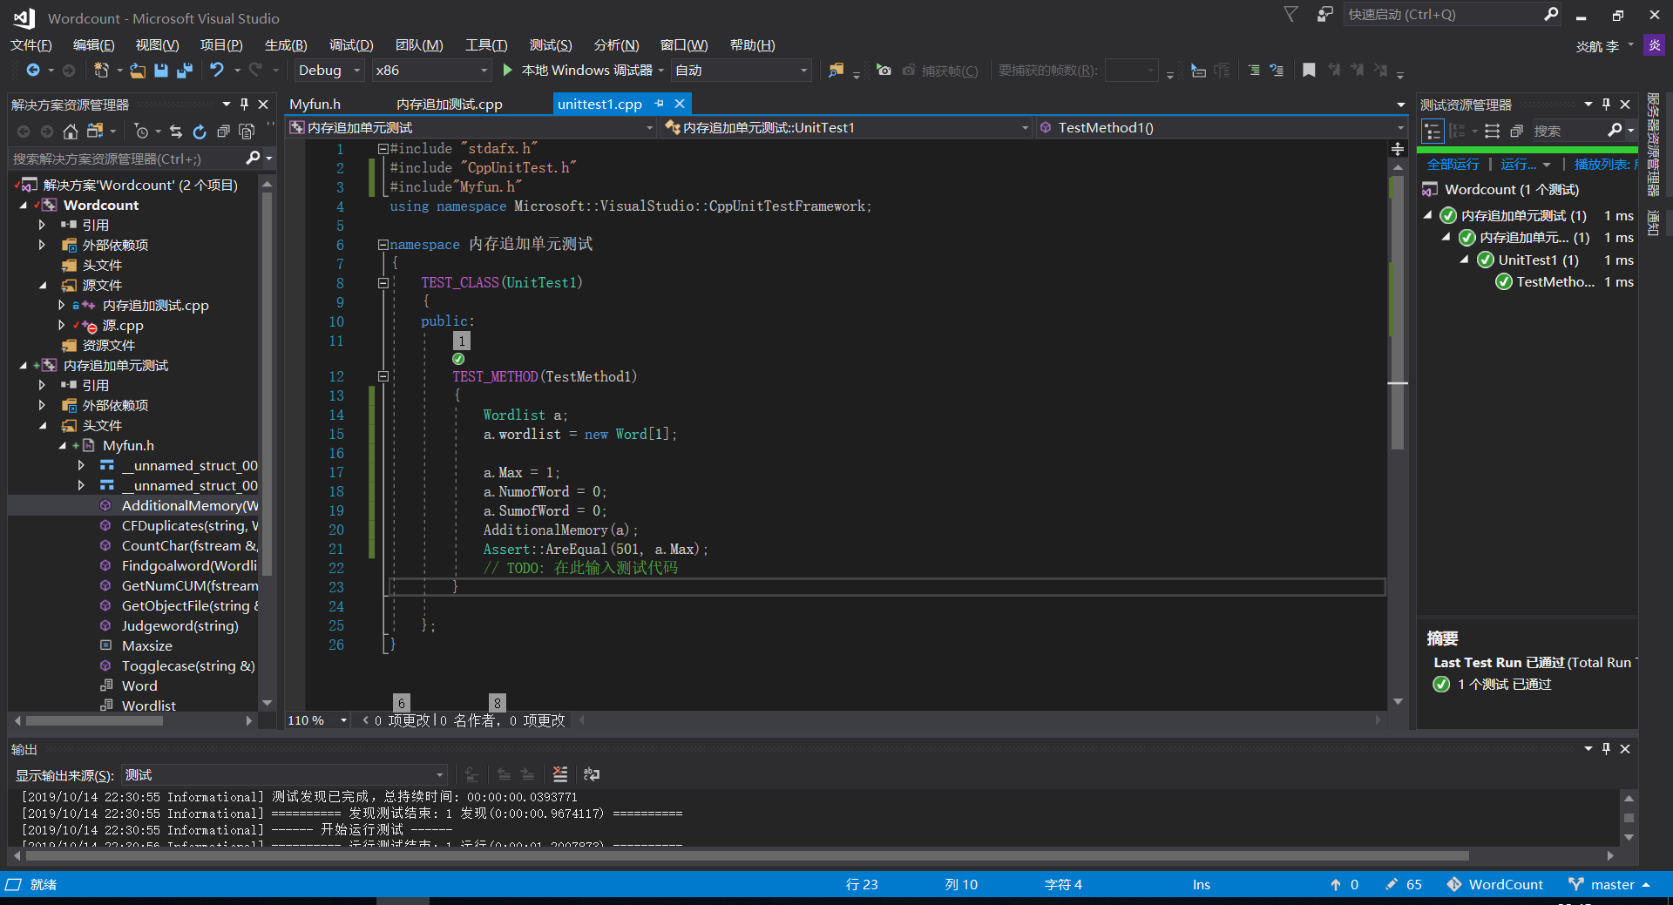Screen dimensions: 1673x905
Task: Click the master branch button in the status bar
Action: pos(1610,884)
